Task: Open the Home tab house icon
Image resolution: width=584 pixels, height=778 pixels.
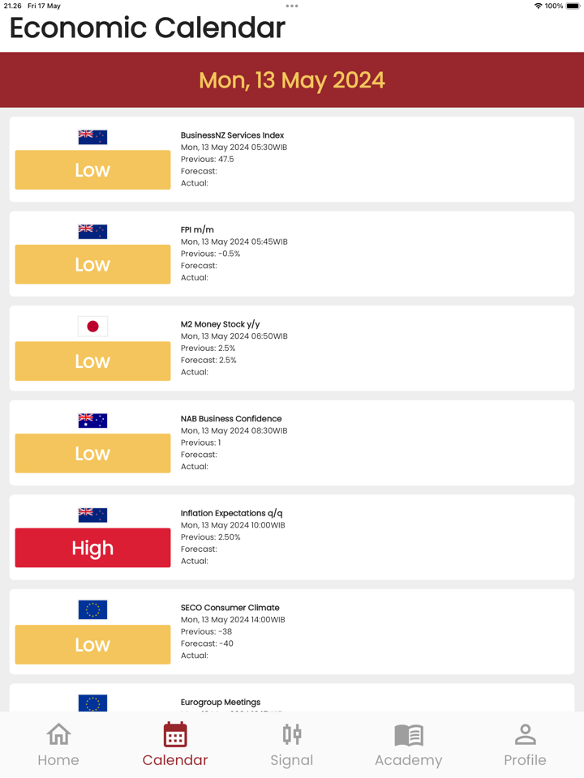Action: coord(58,734)
